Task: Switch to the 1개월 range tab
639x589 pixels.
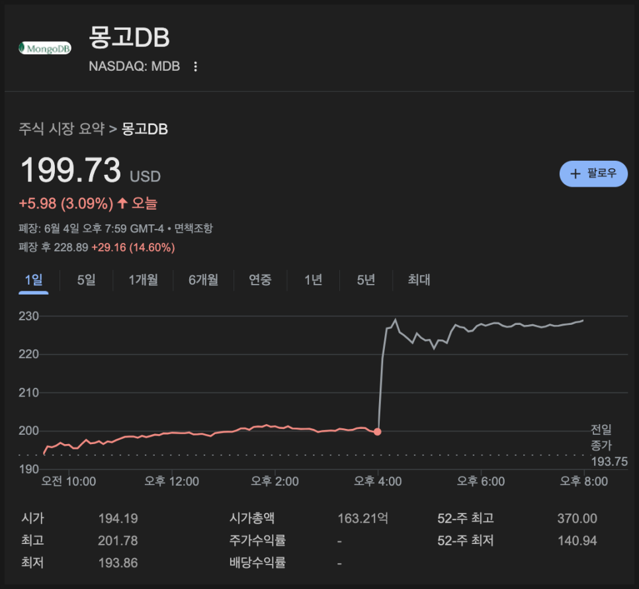Action: 143,280
